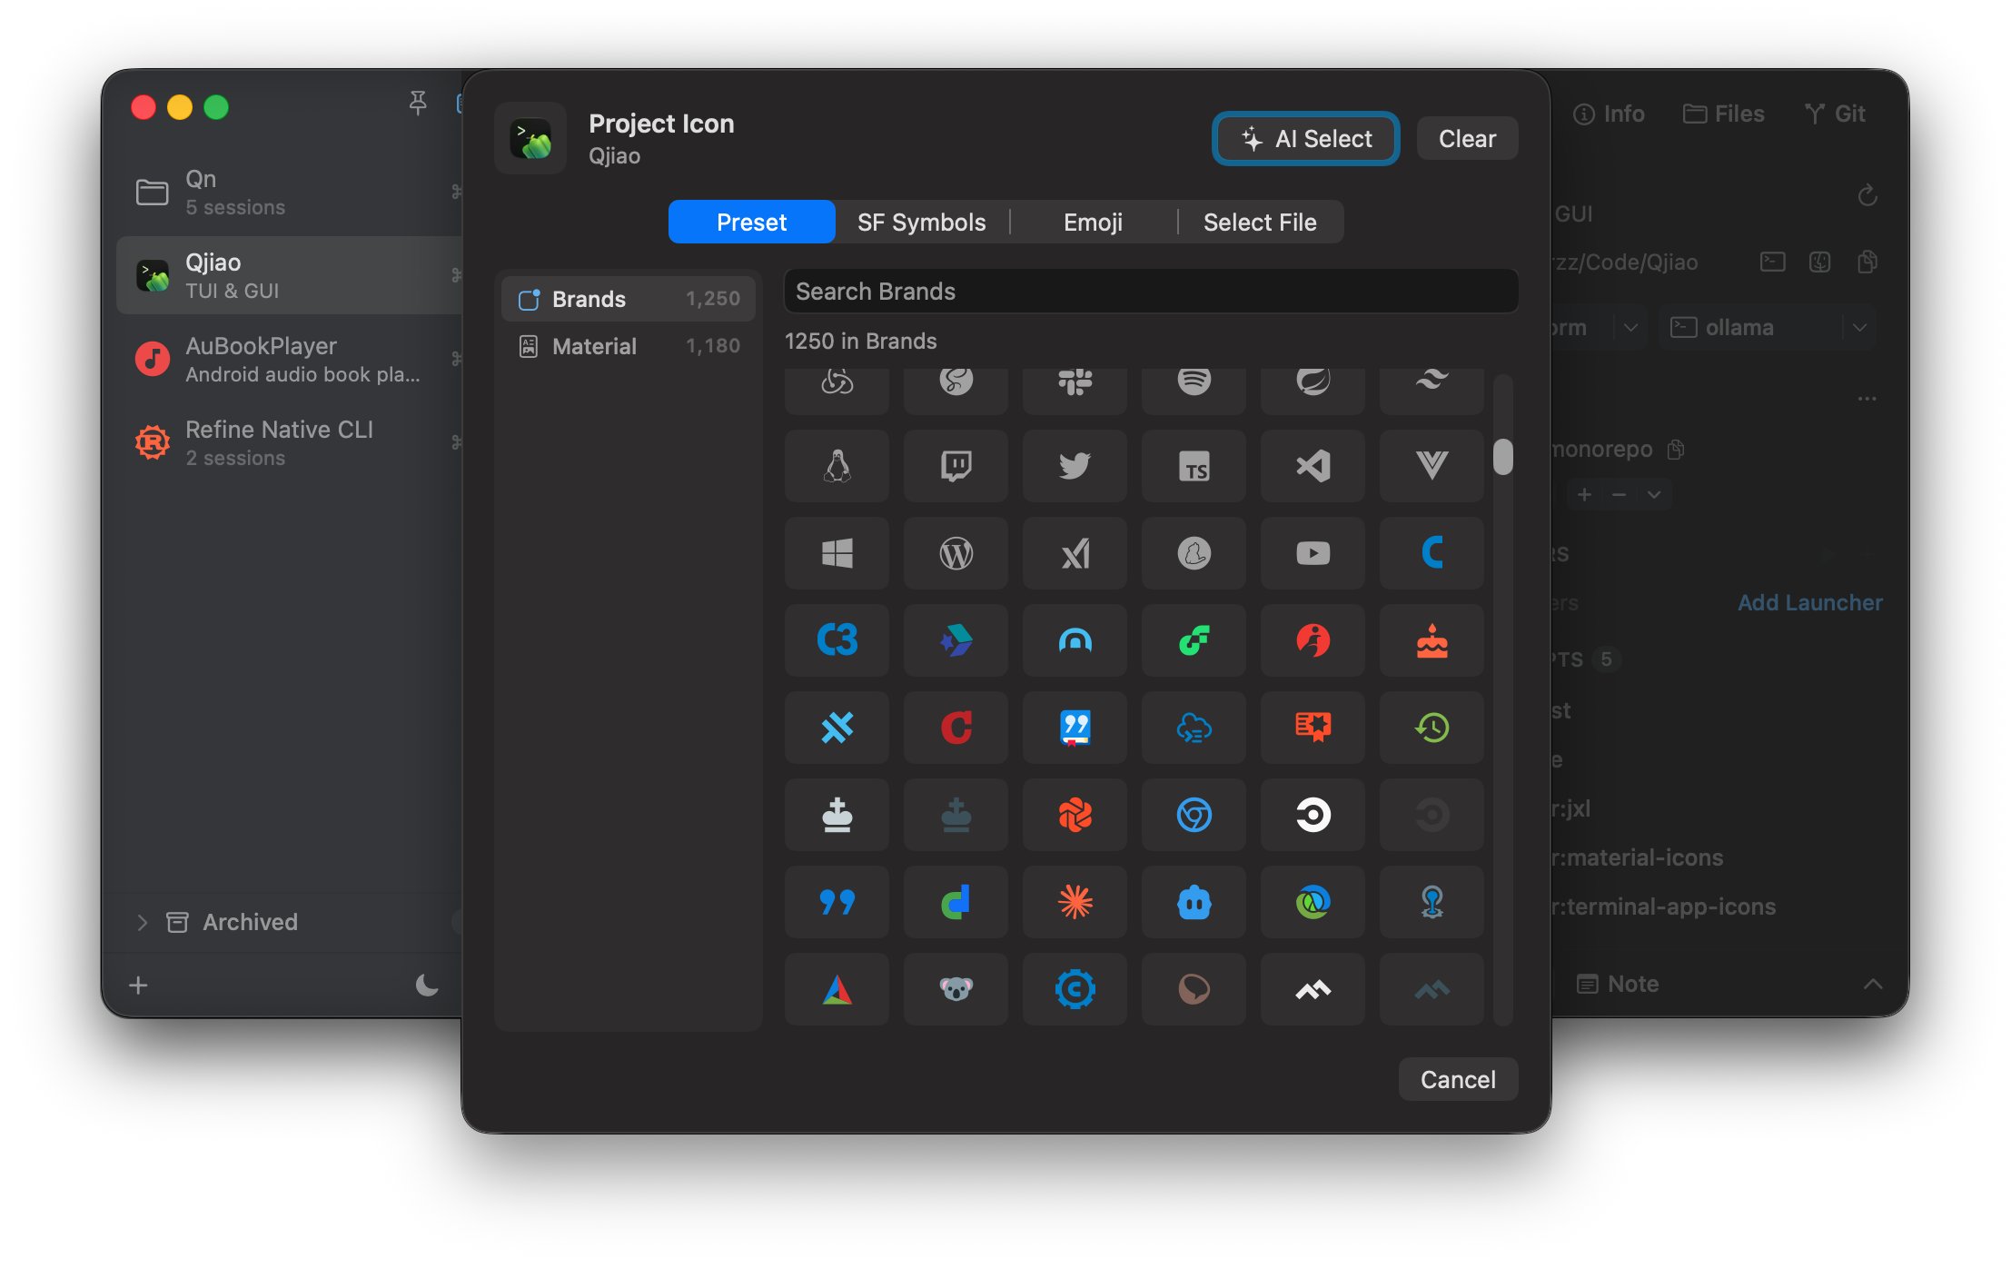The image size is (2011, 1268).
Task: Add a new project with the plus button
Action: click(x=138, y=986)
